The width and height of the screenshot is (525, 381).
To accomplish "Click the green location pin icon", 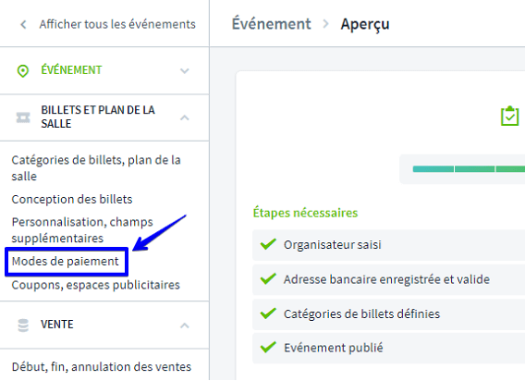I will click(x=23, y=70).
